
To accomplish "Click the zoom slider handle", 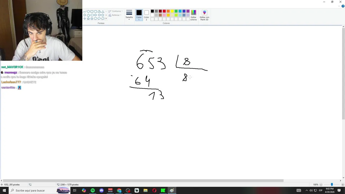I will [332, 185].
